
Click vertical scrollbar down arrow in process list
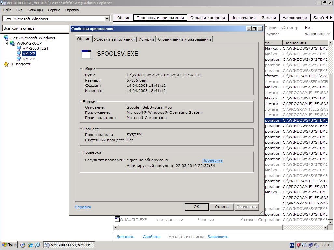[x=331, y=222]
